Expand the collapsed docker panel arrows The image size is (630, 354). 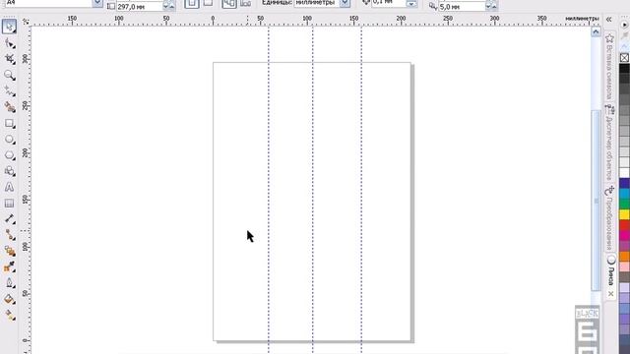[609, 20]
